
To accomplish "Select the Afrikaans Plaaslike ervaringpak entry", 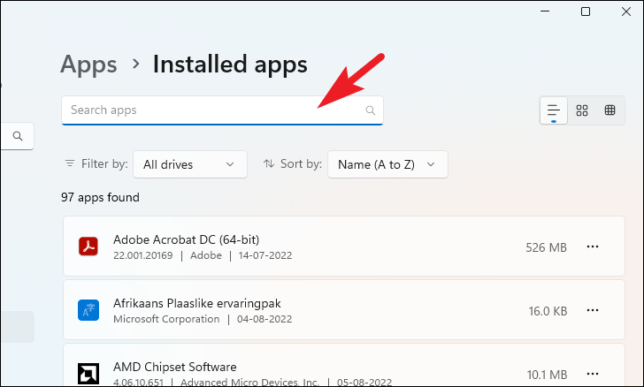I will tap(344, 310).
